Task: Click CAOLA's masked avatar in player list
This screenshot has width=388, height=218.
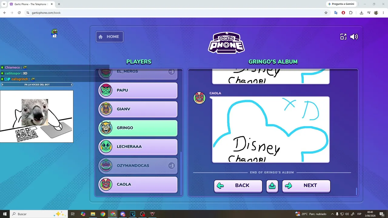Action: (x=106, y=184)
